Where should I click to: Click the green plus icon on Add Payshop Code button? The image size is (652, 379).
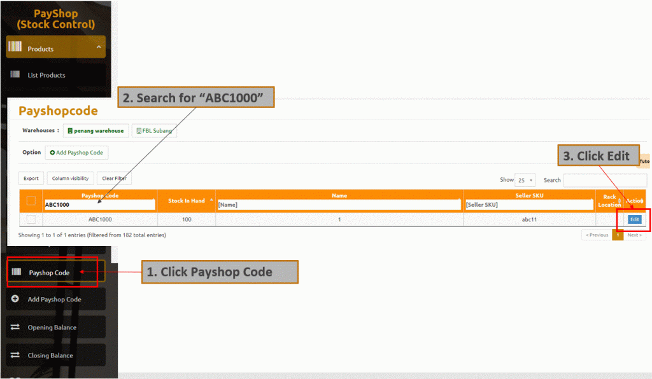52,153
